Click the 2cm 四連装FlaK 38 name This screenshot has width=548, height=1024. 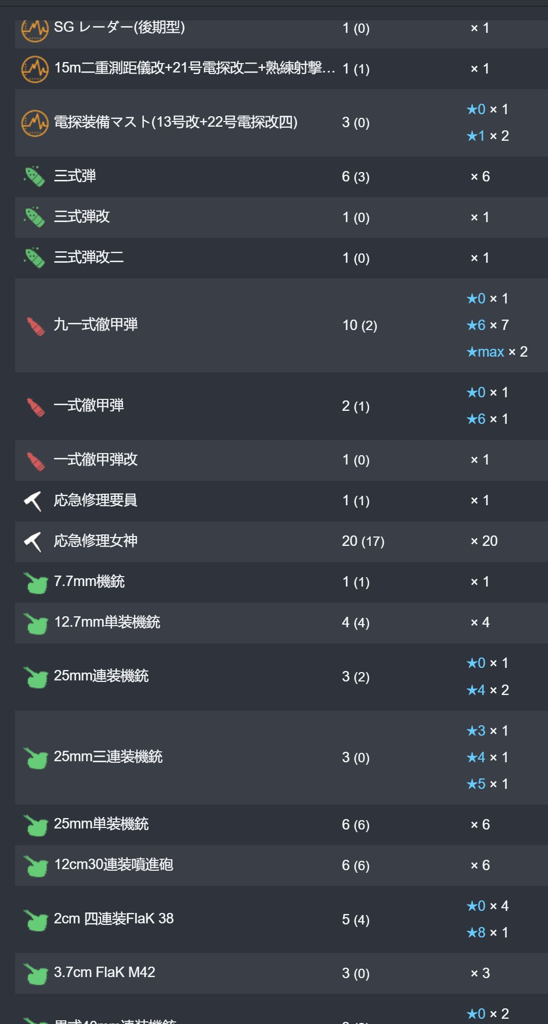(x=114, y=919)
